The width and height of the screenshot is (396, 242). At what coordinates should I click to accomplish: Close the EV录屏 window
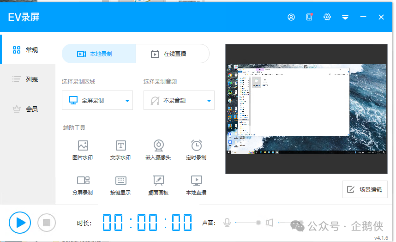[x=381, y=17]
